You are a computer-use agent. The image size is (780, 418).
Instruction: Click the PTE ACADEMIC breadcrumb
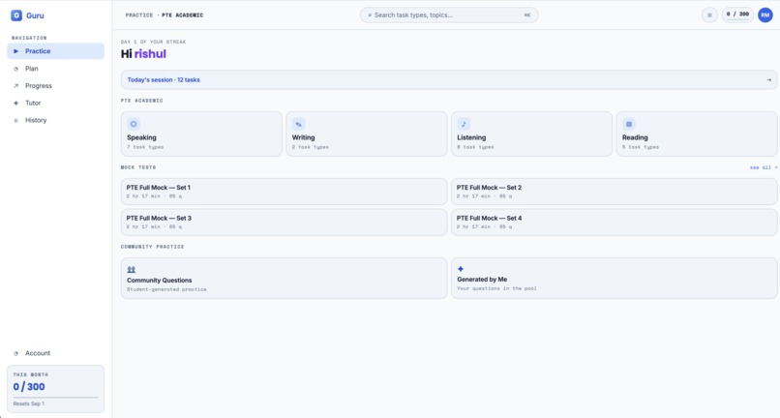tap(183, 15)
